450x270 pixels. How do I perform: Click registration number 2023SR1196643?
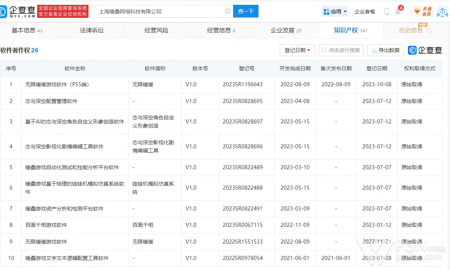[243, 84]
